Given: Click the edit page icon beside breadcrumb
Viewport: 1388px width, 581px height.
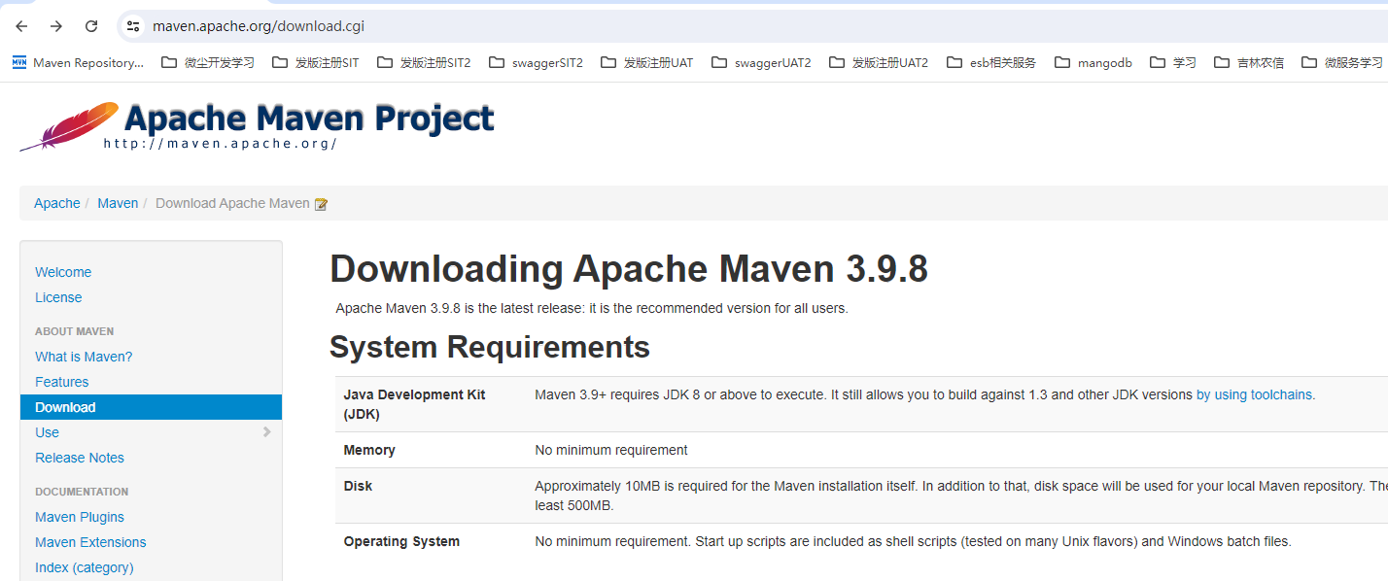Looking at the screenshot, I should [321, 204].
